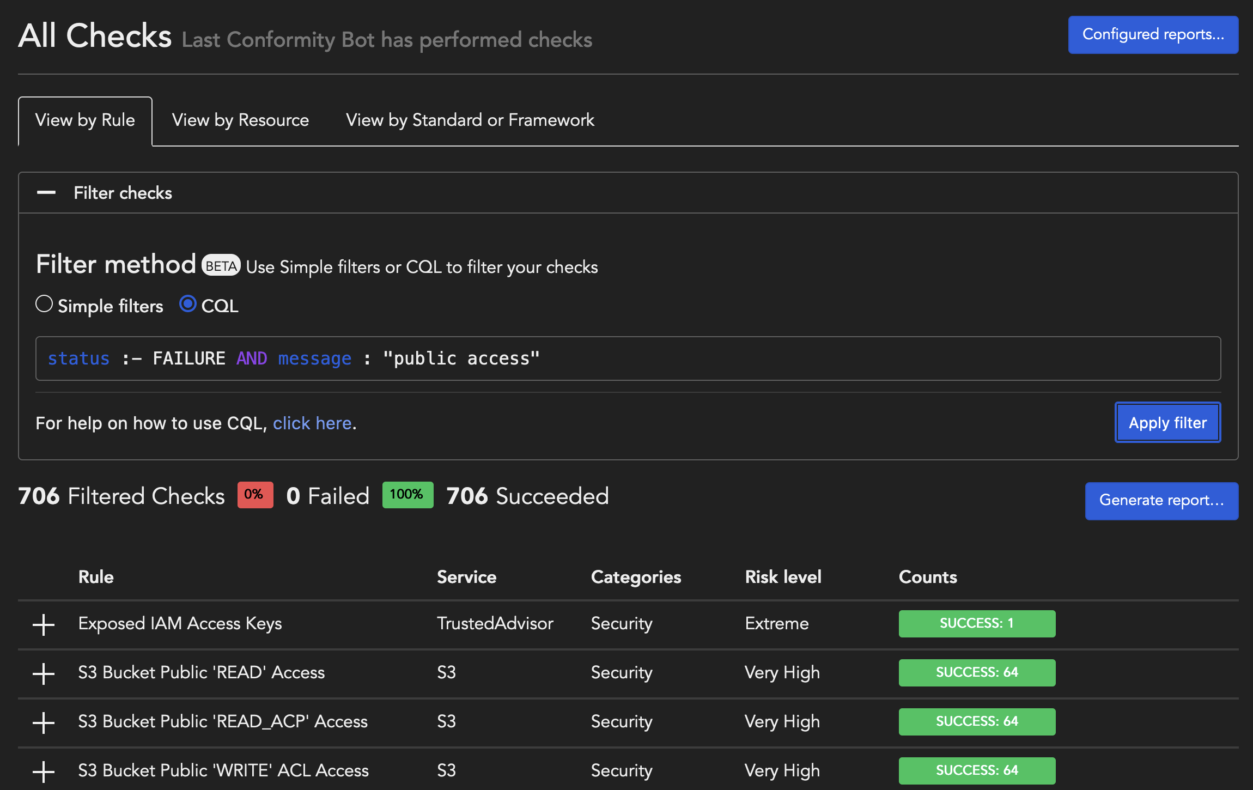Click the Risk level column header

(783, 577)
